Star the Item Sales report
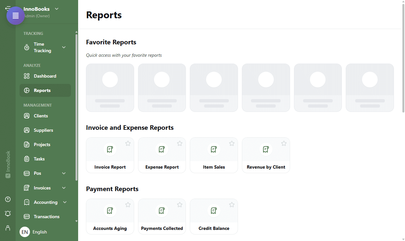This screenshot has height=241, width=405. (x=232, y=143)
